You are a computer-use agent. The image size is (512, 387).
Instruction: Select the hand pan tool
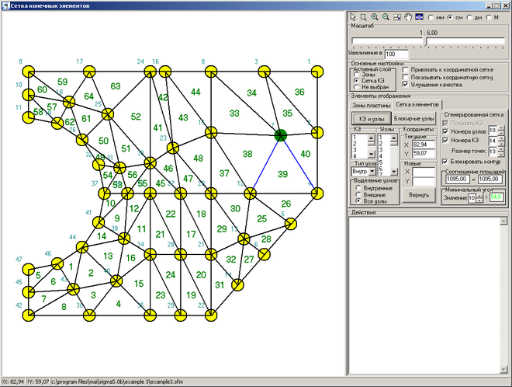tap(408, 17)
